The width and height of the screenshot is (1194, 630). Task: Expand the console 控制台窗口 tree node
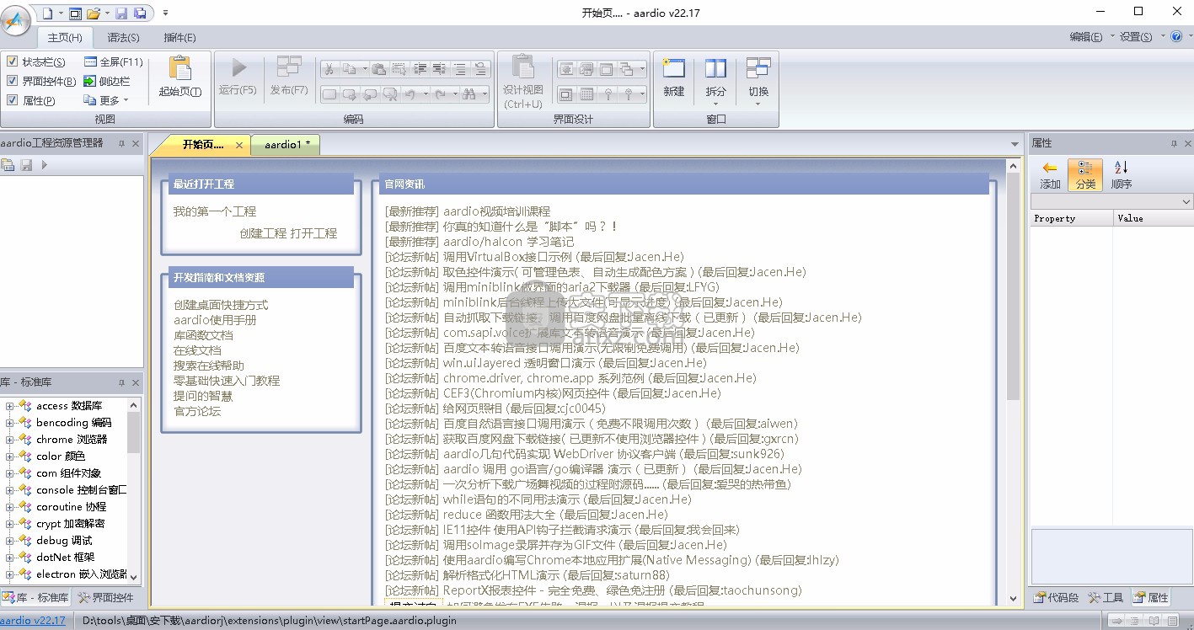(9, 490)
